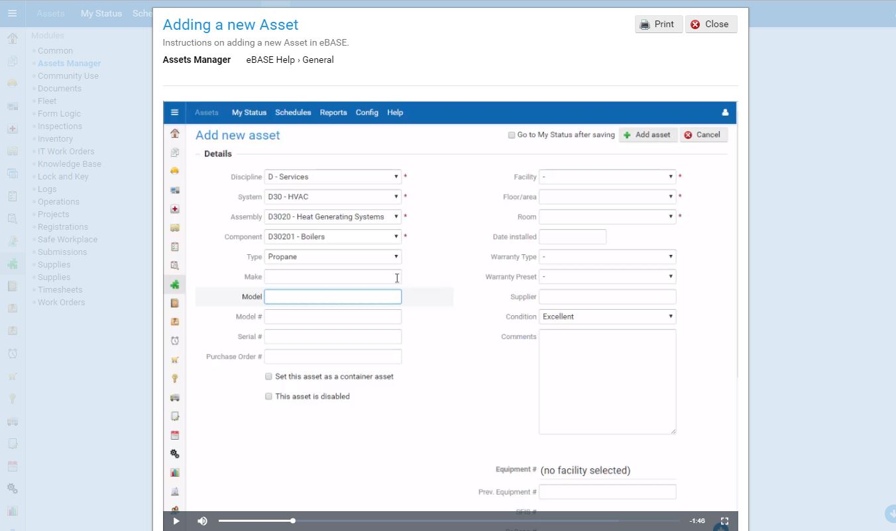Check 'Set this asset as a container asset'
Image resolution: width=896 pixels, height=531 pixels.
(268, 376)
